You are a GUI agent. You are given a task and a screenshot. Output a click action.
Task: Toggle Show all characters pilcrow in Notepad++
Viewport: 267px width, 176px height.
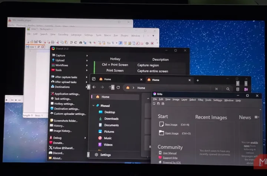113,43
